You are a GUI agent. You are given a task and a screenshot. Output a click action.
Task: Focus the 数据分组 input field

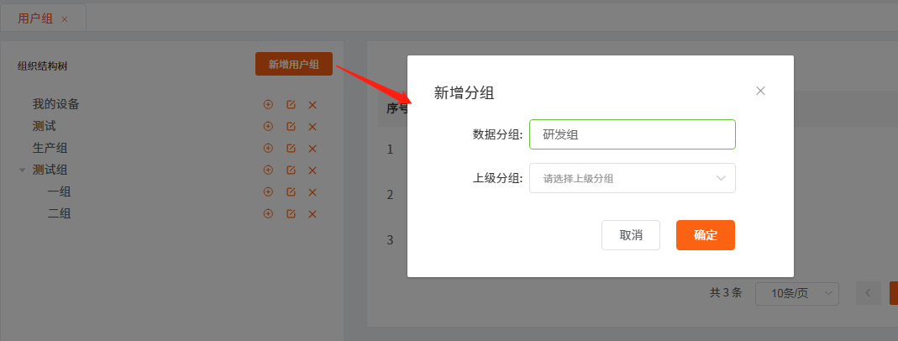click(633, 134)
